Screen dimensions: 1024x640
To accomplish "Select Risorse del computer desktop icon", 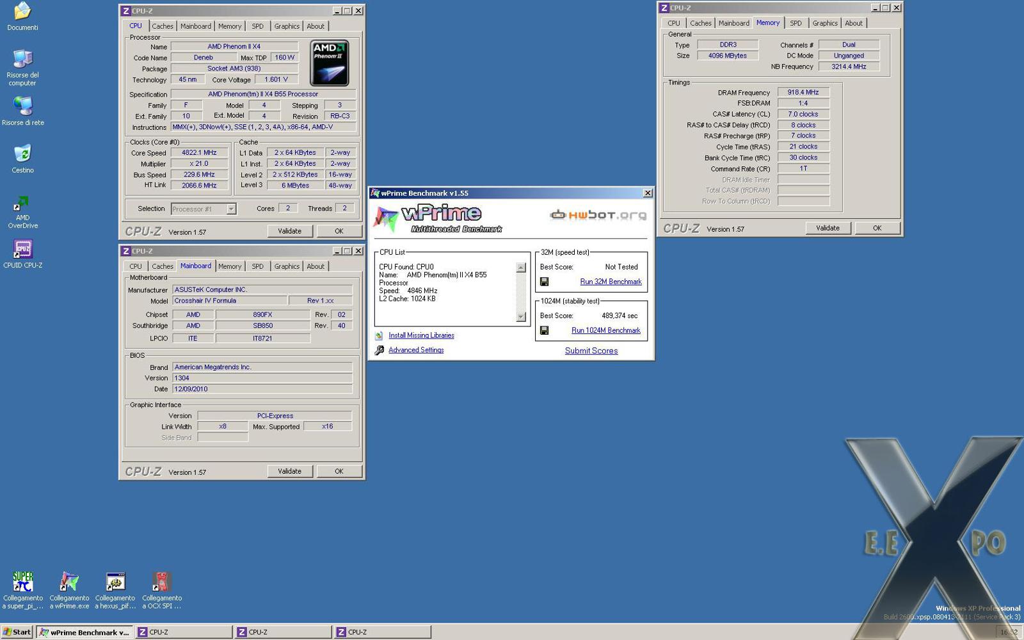I will point(22,59).
